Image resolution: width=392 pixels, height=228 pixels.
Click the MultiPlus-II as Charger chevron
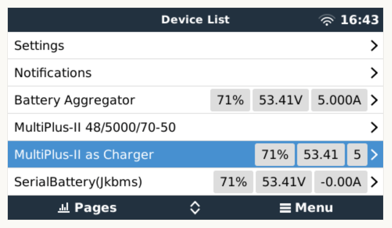coord(374,155)
